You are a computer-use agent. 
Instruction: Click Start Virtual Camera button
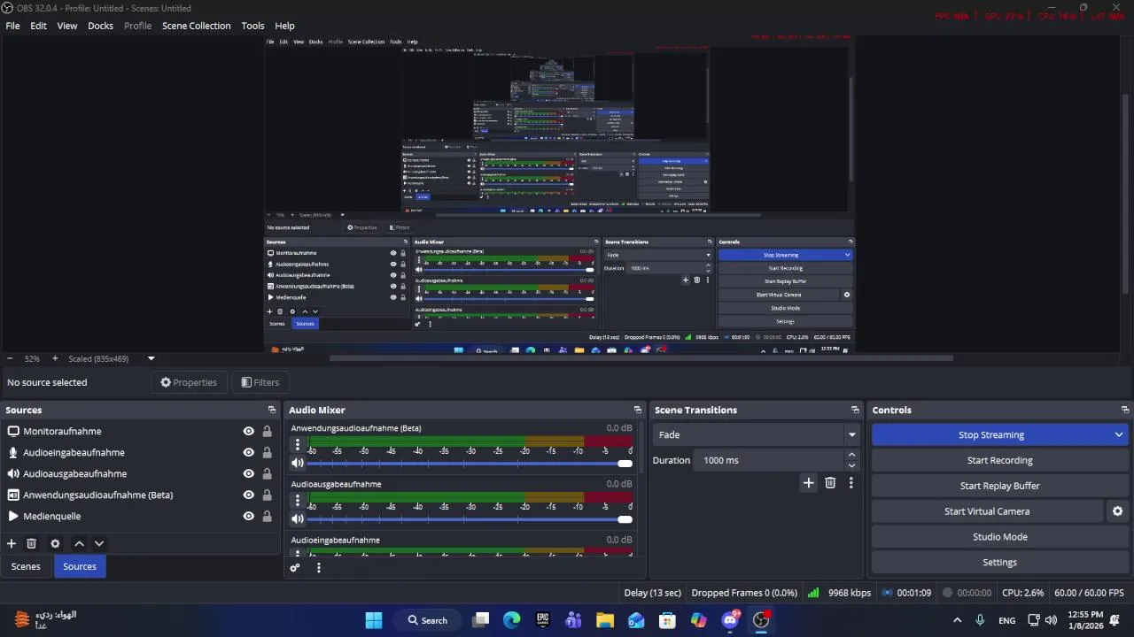987,511
